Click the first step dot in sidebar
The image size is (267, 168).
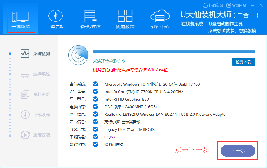(10, 53)
